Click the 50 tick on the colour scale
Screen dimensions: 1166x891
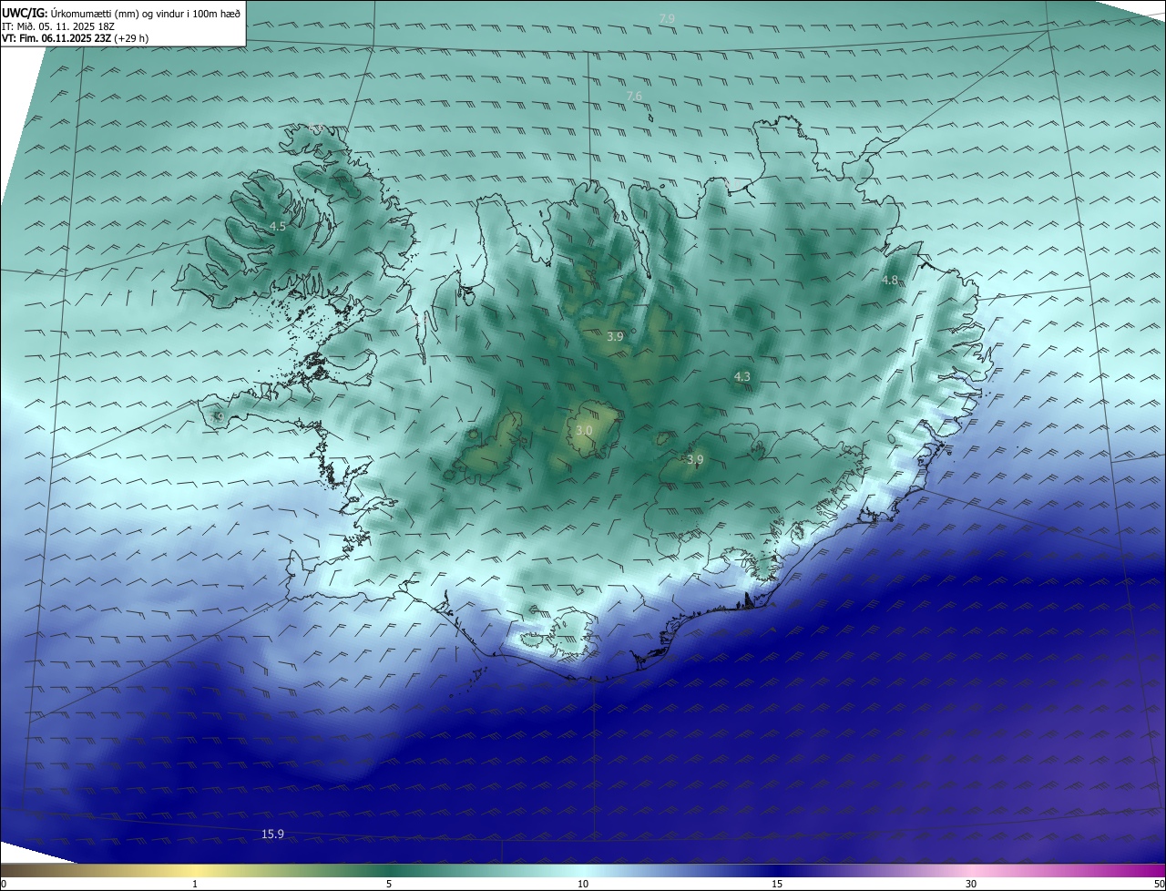point(1159,884)
